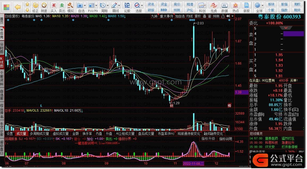Switch to the K线图 sidebar tab
The height and width of the screenshot is (169, 307).
click(2, 62)
